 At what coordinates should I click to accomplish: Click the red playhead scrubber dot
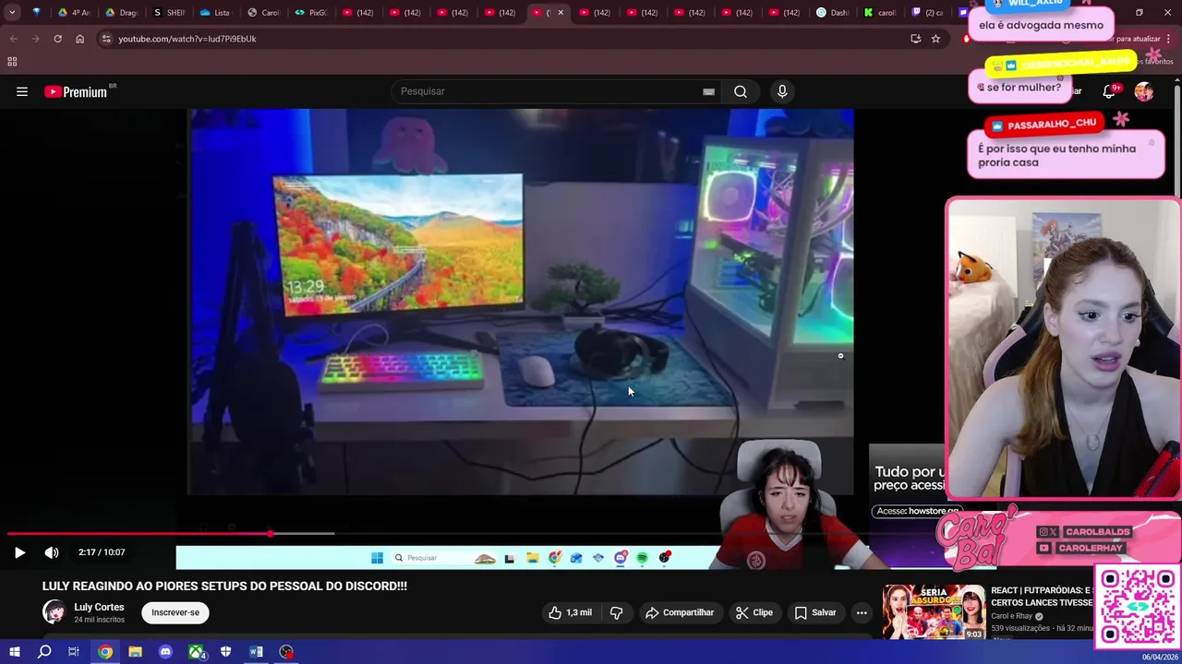[x=271, y=533]
